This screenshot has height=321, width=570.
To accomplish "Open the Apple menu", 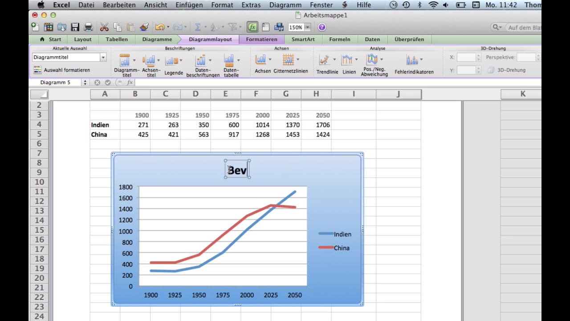I will point(41,5).
